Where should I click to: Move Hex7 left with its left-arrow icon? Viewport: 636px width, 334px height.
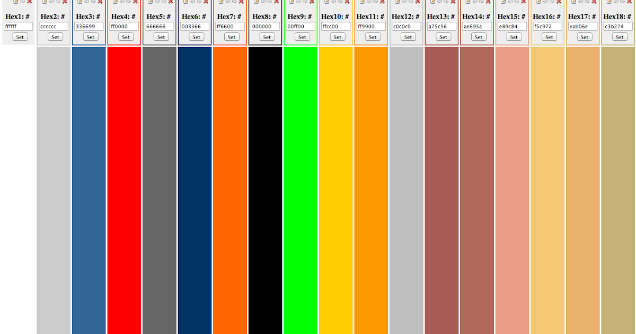(227, 2)
